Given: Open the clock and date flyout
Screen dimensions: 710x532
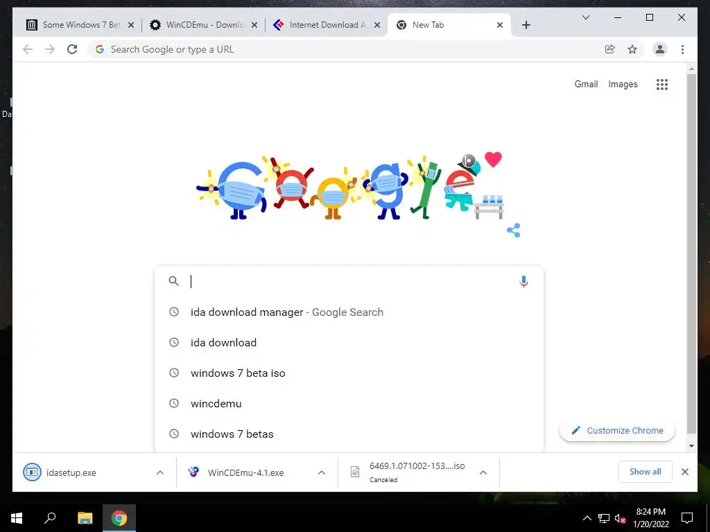Looking at the screenshot, I should (650, 518).
